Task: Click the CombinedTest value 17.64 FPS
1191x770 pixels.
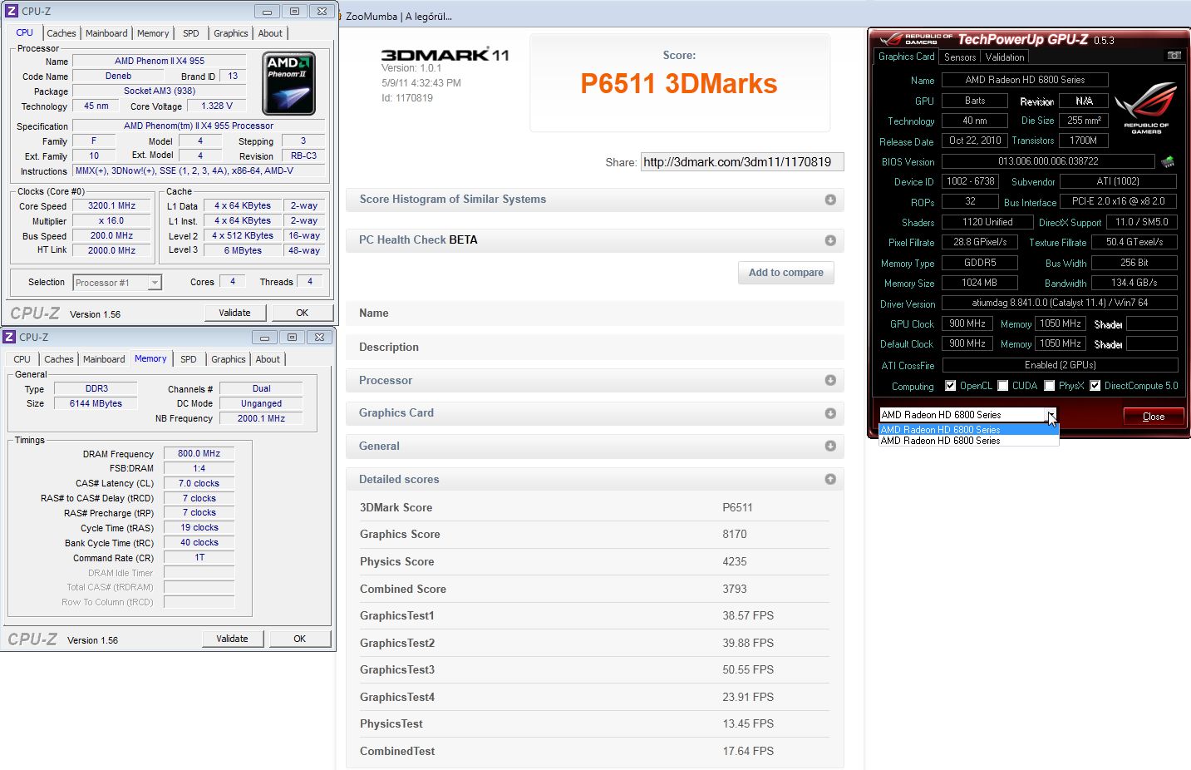Action: (x=748, y=751)
